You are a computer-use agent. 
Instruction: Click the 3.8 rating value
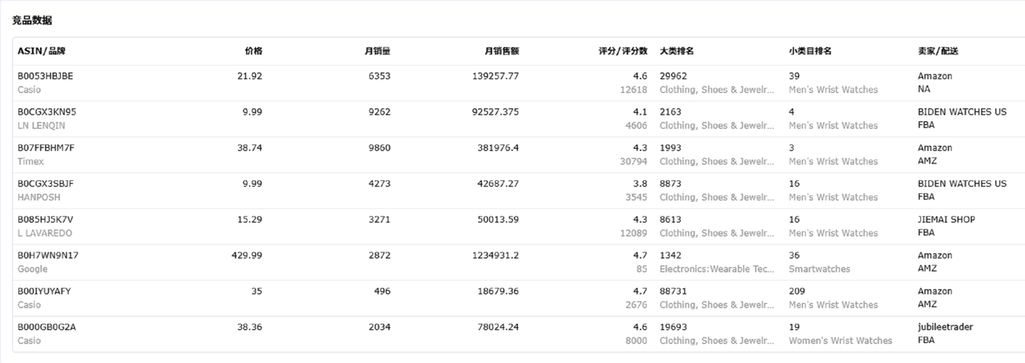(641, 184)
